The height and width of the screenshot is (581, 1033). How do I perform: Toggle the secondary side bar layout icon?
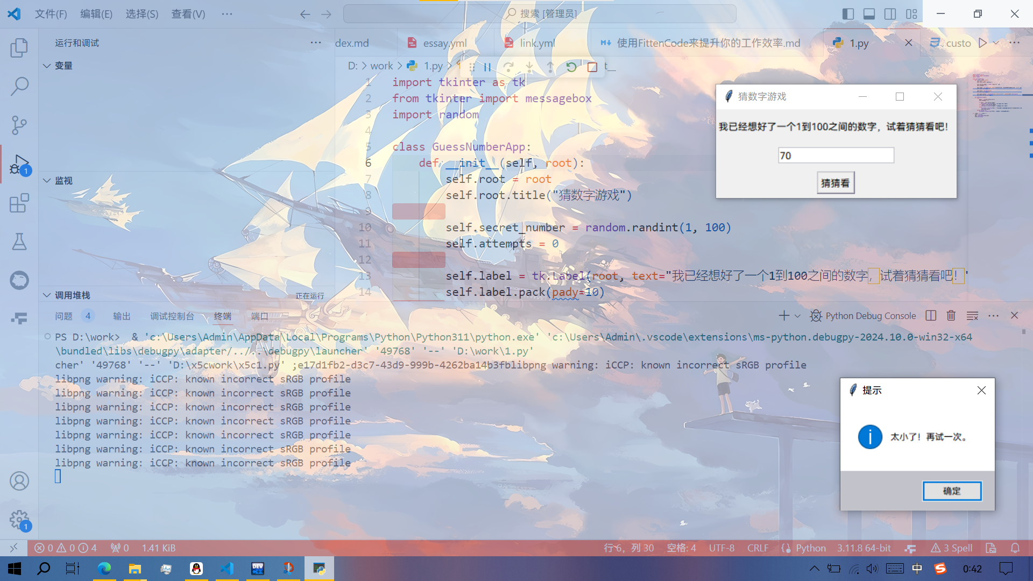890,14
